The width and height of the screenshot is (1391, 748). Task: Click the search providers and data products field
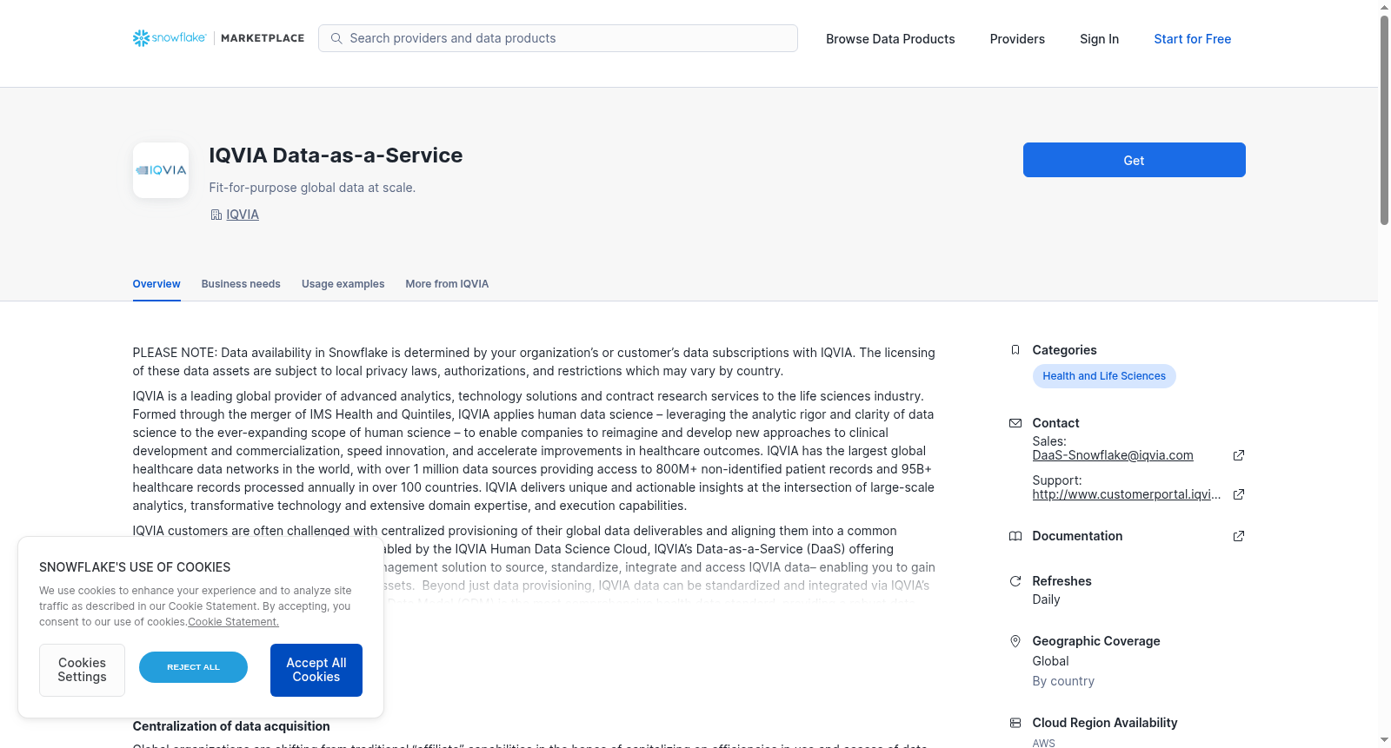point(558,38)
